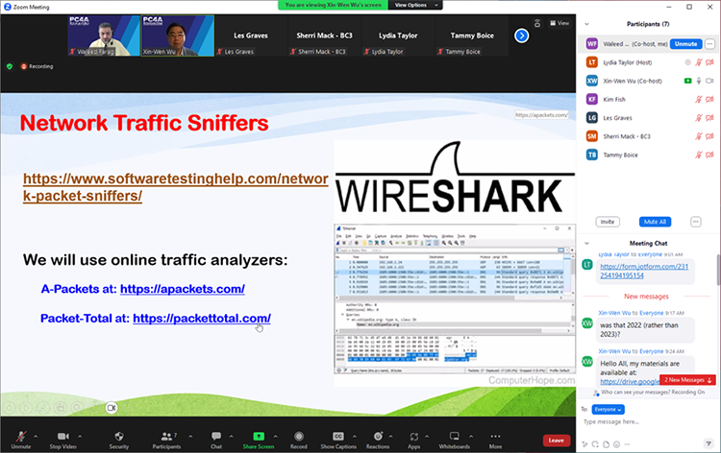Open the Apps panel
721x453 pixels.
[413, 440]
